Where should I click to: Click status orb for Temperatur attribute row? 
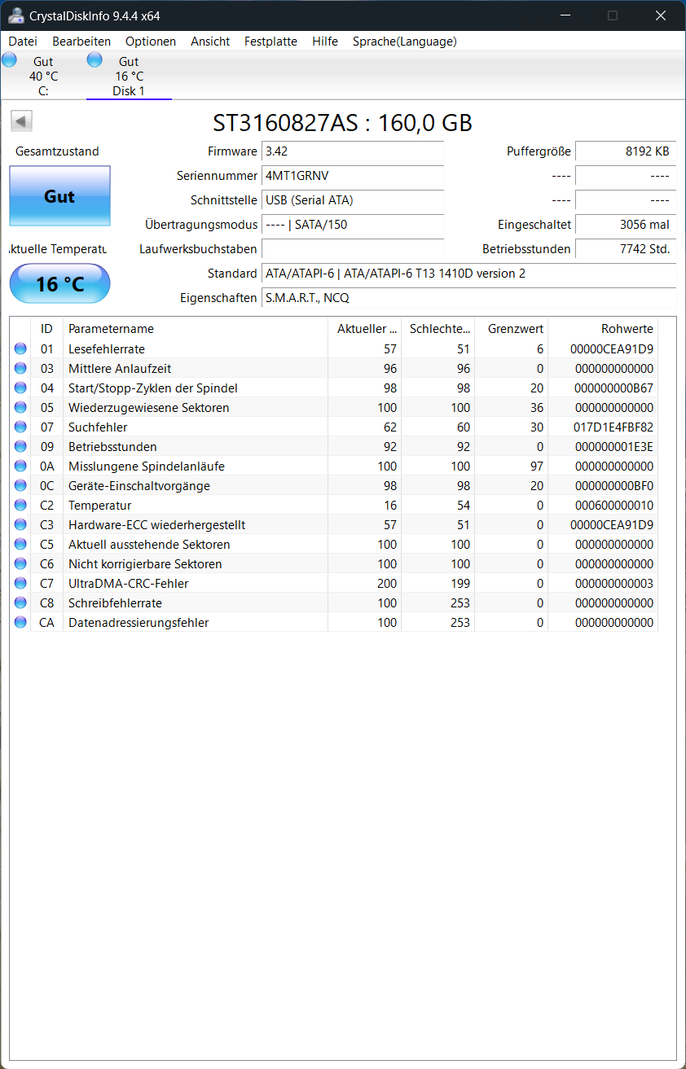pyautogui.click(x=20, y=506)
